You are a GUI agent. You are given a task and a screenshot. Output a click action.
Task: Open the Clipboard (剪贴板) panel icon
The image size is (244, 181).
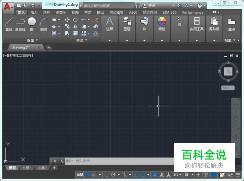tap(214, 22)
